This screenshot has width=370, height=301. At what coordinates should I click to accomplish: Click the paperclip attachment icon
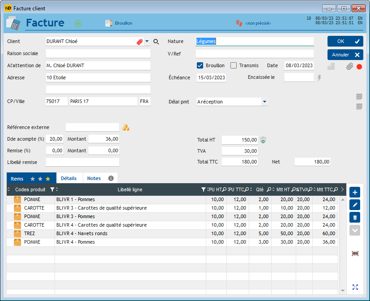pos(349,66)
